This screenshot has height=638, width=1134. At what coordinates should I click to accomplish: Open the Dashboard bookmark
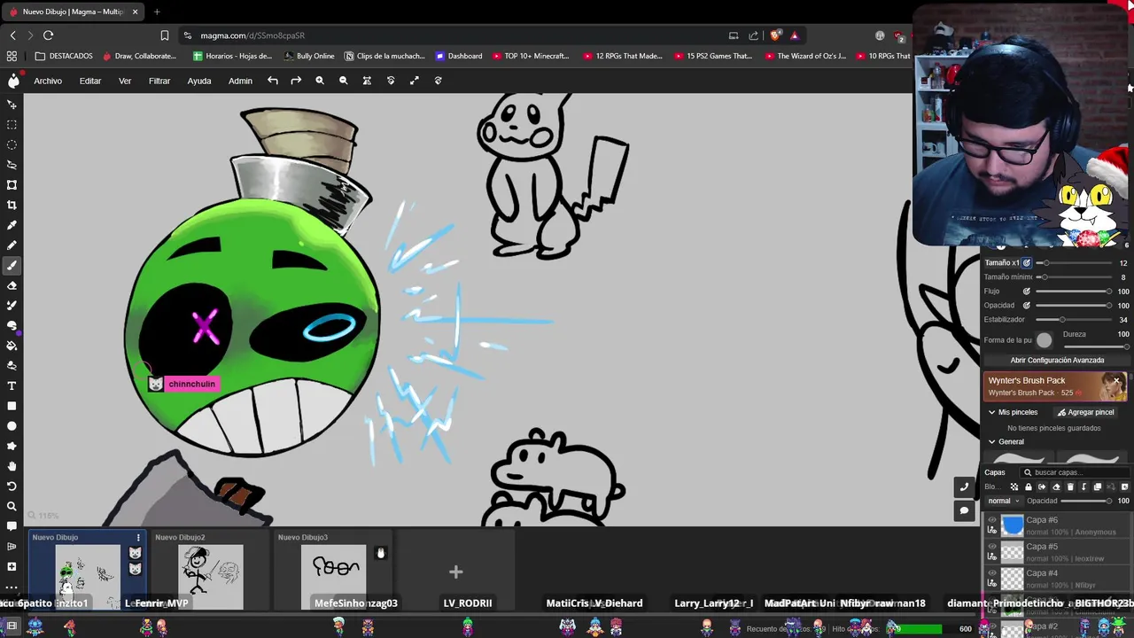pos(459,56)
